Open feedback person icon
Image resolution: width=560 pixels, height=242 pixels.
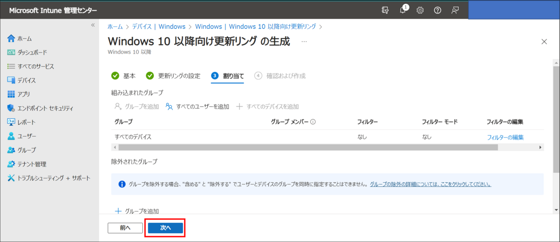455,10
